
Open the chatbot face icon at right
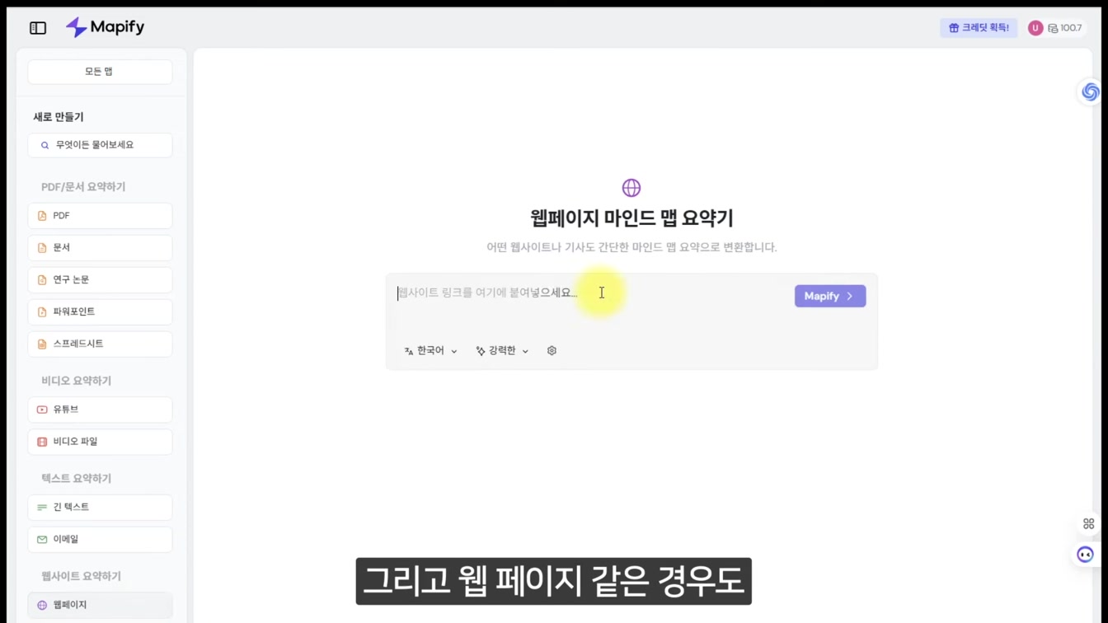pyautogui.click(x=1085, y=555)
